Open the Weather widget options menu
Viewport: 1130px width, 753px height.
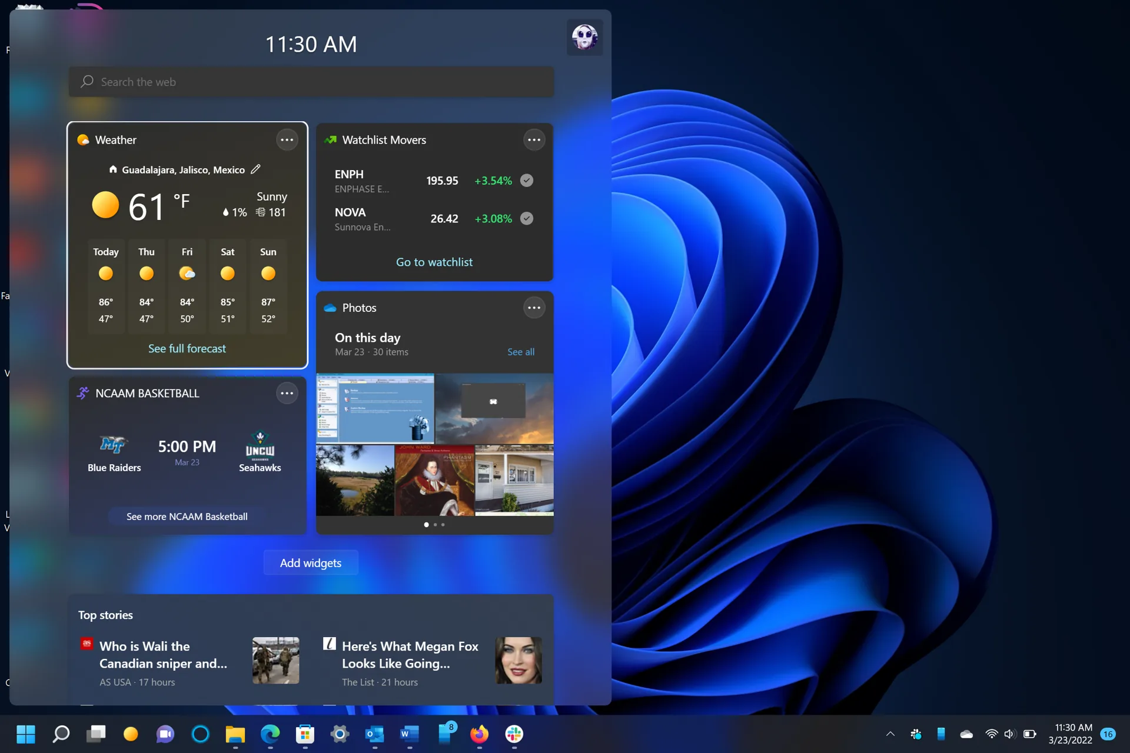(287, 139)
